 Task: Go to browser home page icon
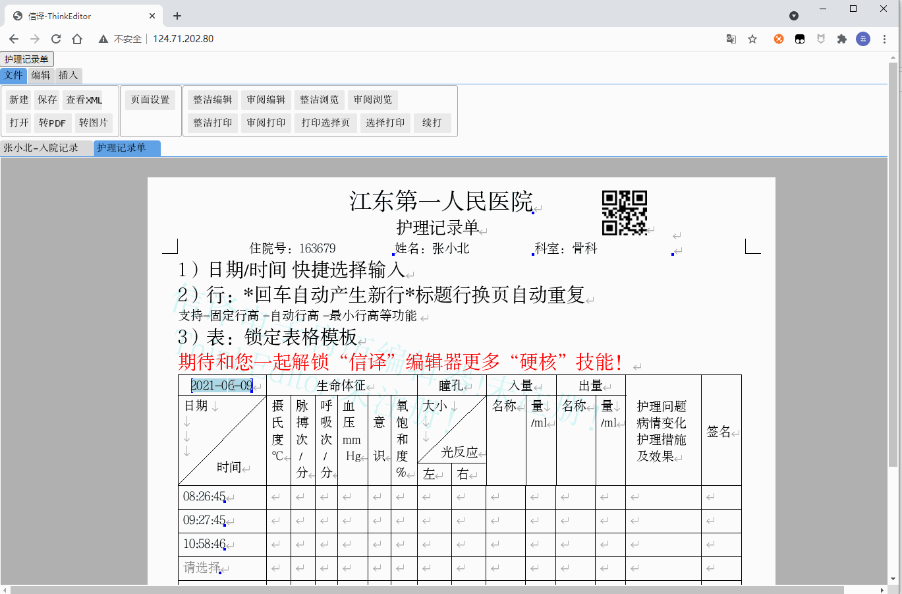(x=77, y=39)
